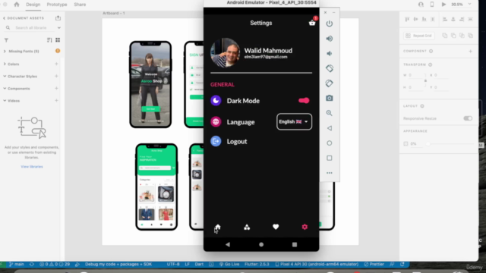Image resolution: width=486 pixels, height=273 pixels.
Task: Click the Repeat Grid button
Action: coord(418,36)
